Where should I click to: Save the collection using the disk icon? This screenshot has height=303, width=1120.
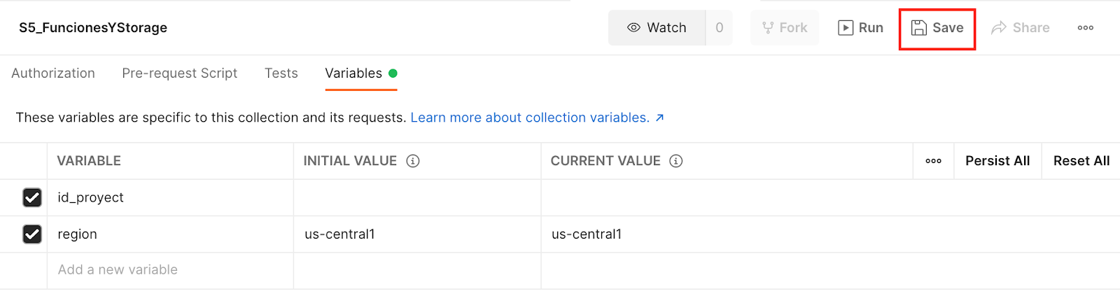point(918,27)
